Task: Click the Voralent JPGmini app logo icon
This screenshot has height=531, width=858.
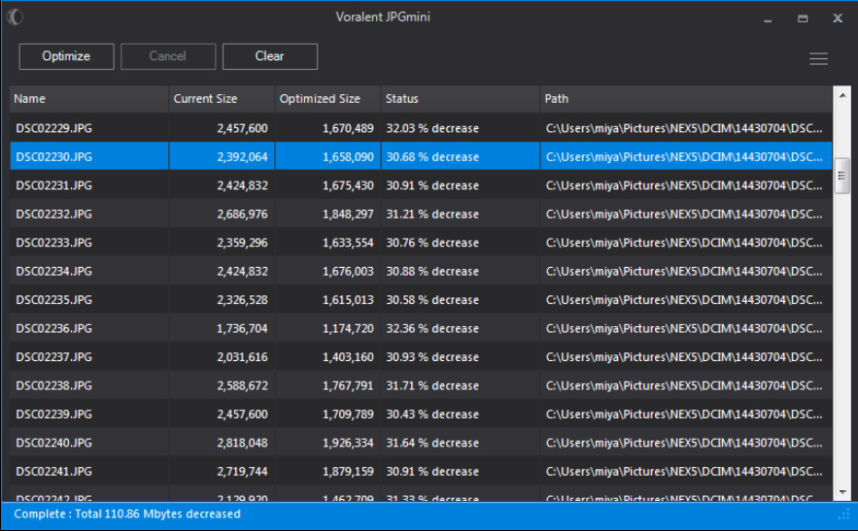Action: coord(15,17)
